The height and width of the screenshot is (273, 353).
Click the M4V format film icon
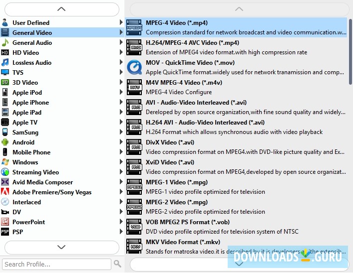[x=134, y=87]
